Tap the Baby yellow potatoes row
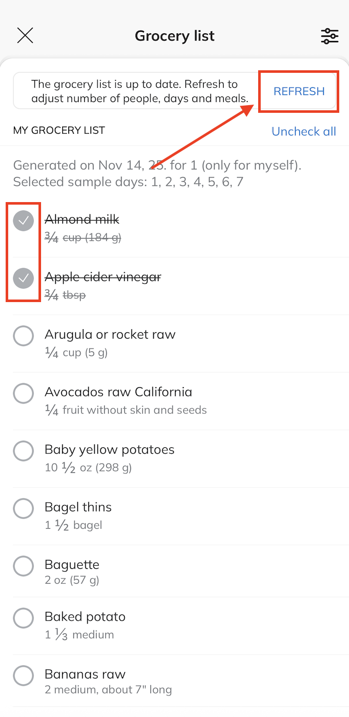The image size is (349, 717). pos(109,449)
